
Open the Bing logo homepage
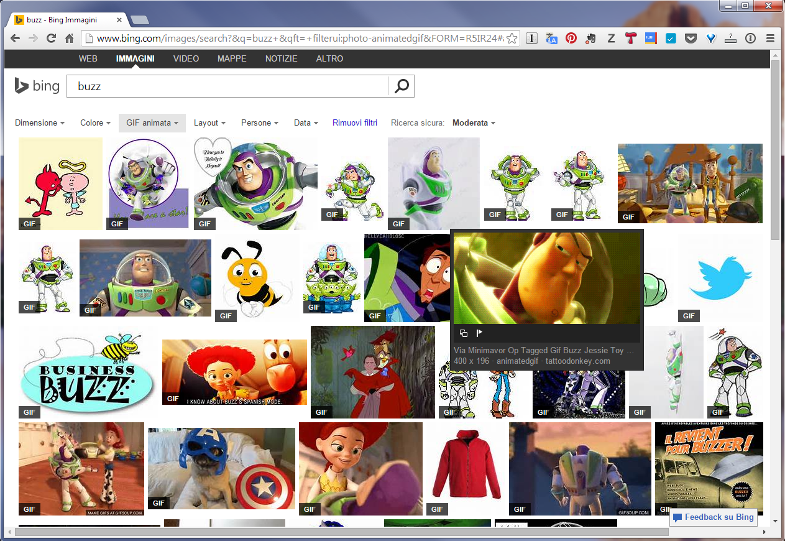coord(37,86)
